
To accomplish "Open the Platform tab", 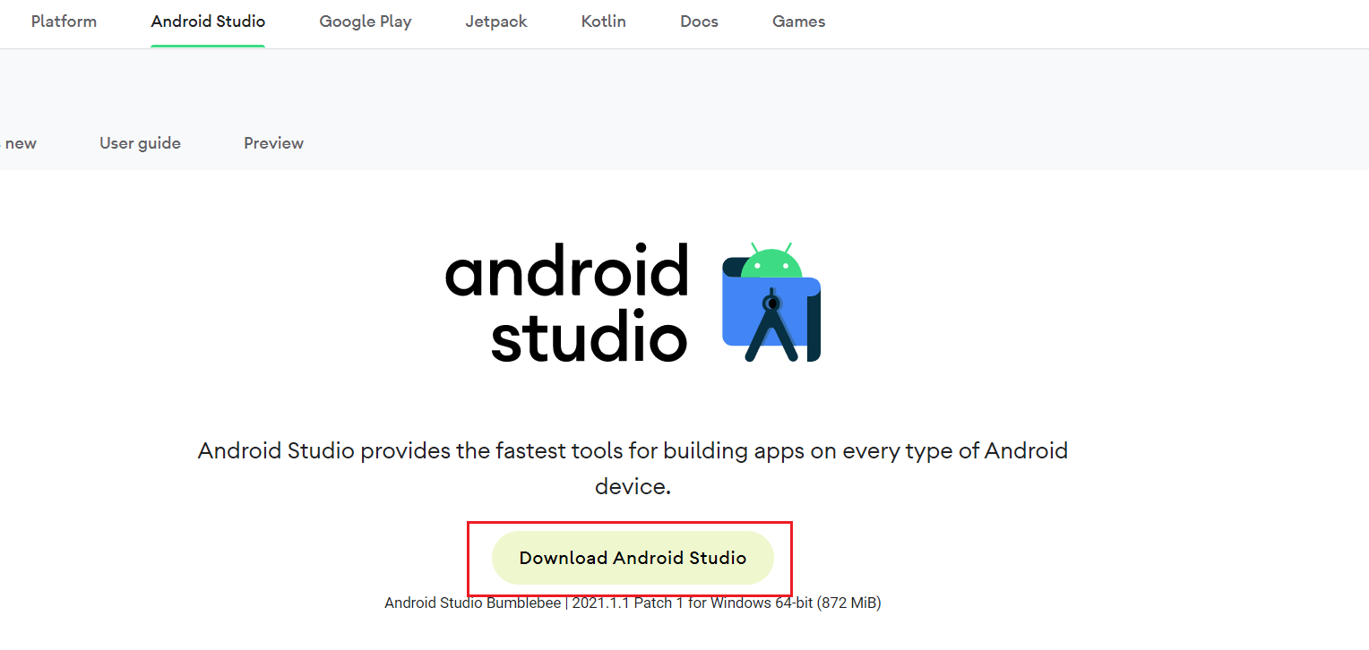I will point(64,21).
